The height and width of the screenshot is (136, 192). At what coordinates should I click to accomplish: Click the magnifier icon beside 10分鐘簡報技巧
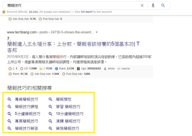click(x=50, y=114)
